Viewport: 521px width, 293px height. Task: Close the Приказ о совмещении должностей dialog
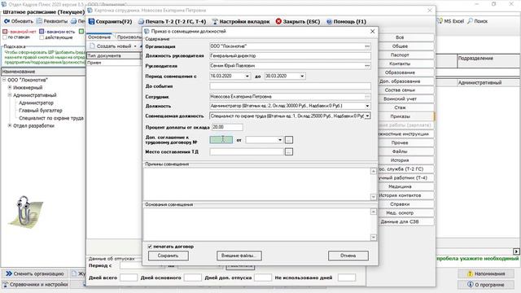point(373,31)
